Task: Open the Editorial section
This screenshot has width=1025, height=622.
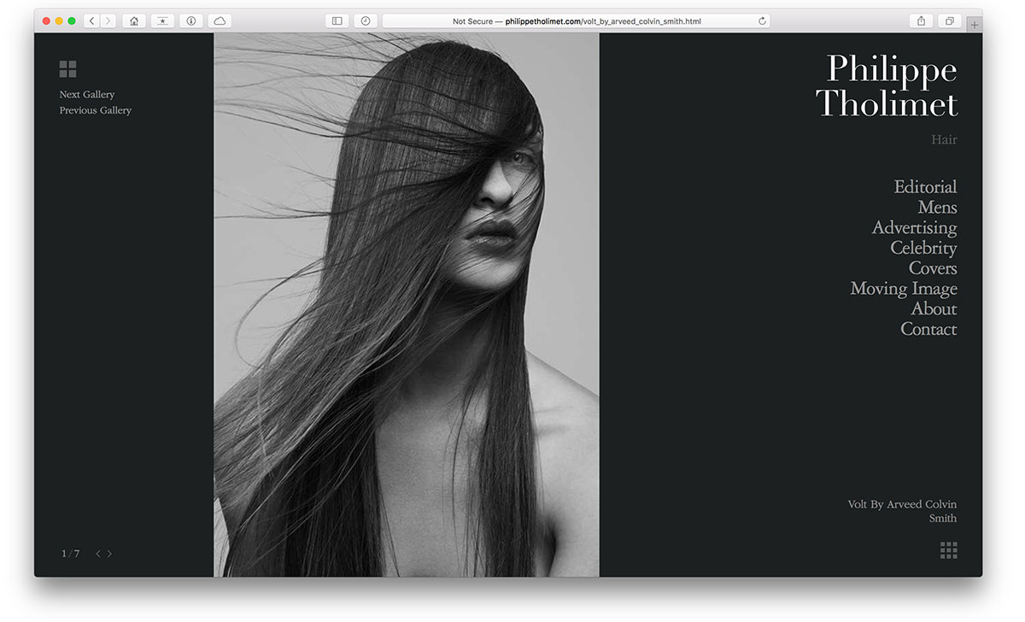Action: coord(925,187)
